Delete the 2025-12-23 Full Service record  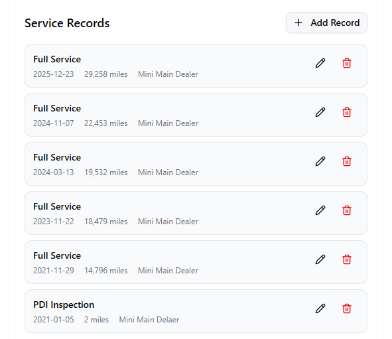pos(347,63)
